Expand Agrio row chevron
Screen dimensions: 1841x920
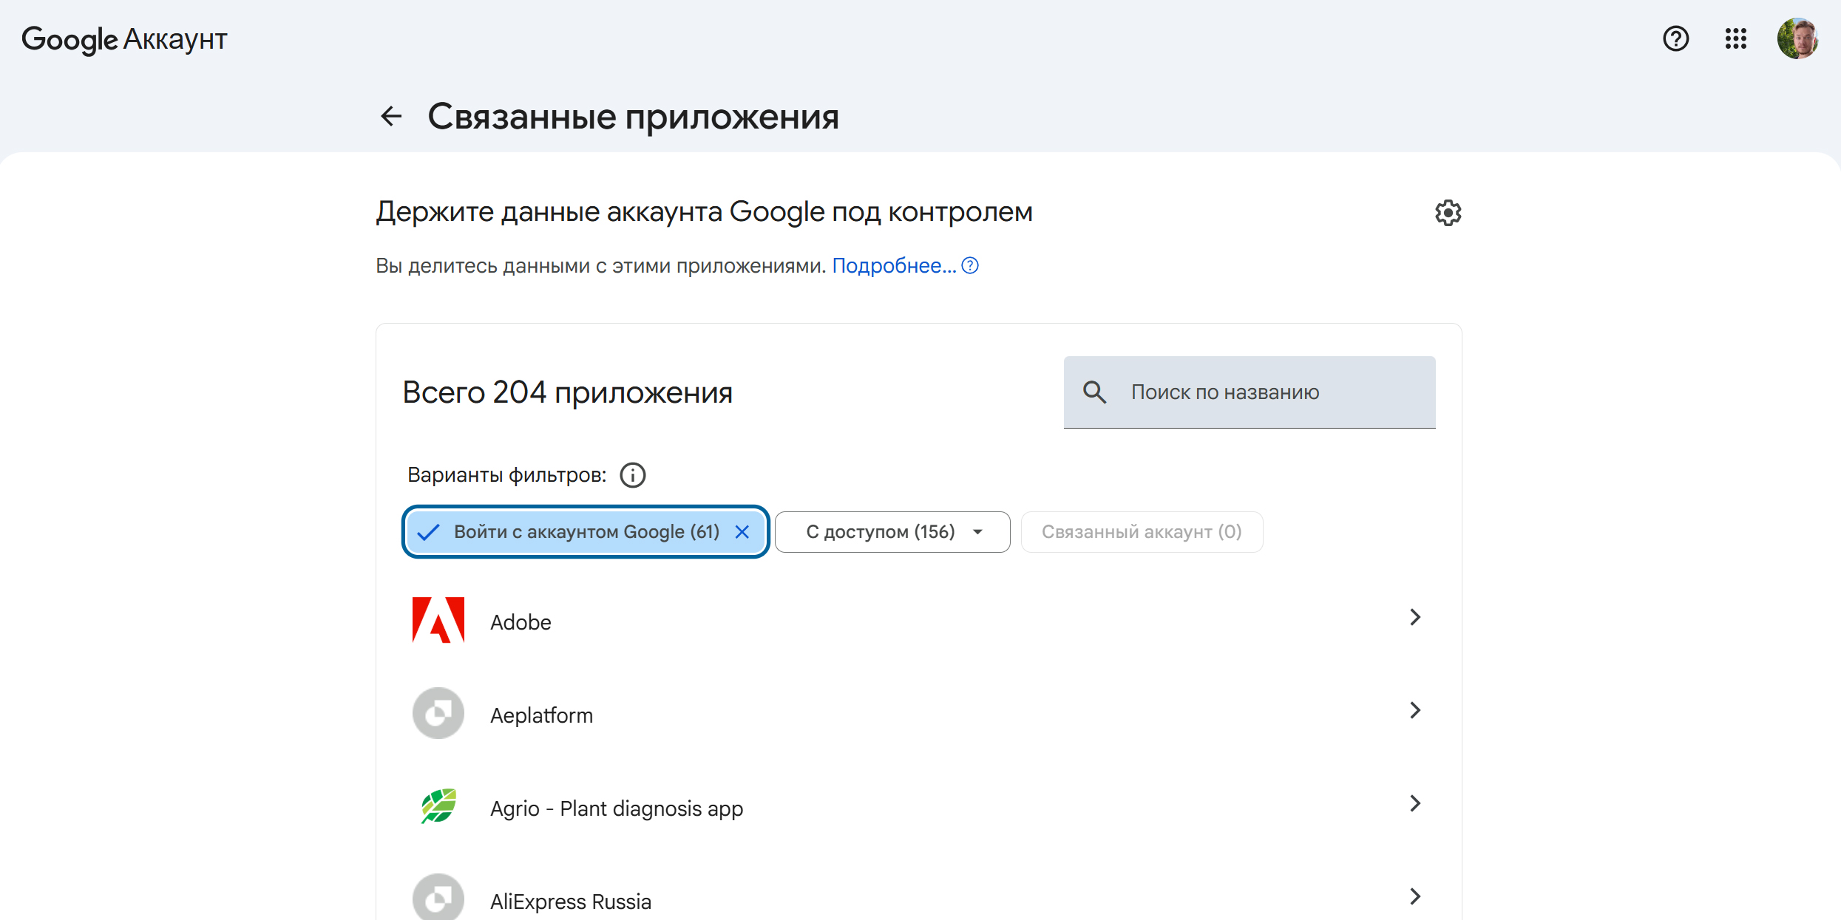[1414, 803]
